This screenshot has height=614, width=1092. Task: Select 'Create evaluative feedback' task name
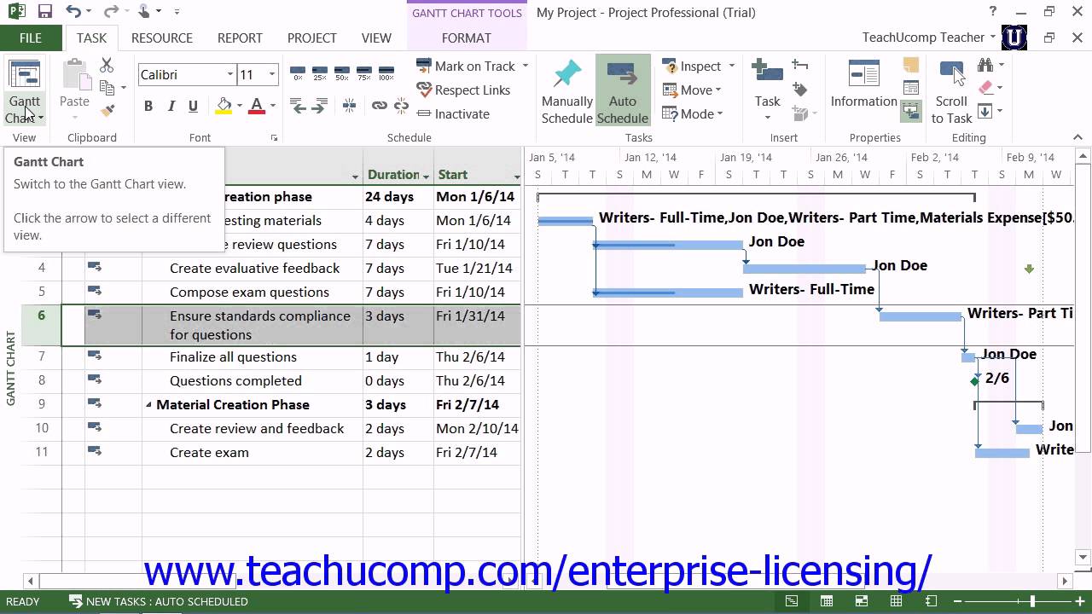pyautogui.click(x=254, y=268)
